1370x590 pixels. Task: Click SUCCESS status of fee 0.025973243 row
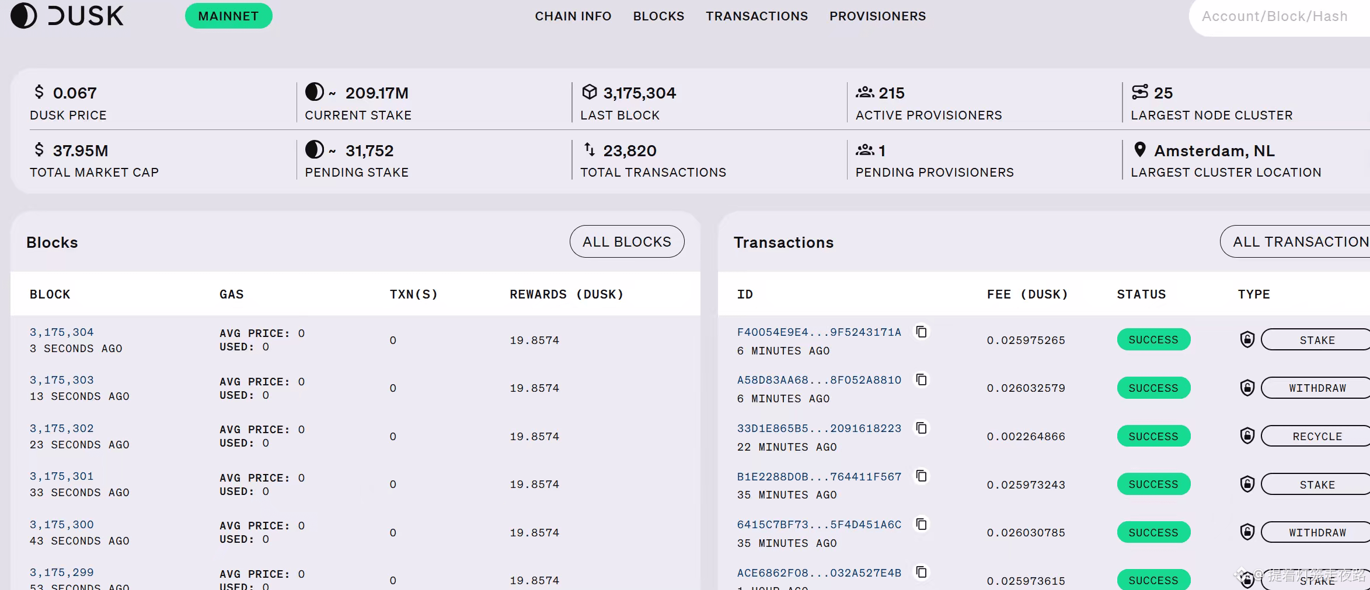tap(1153, 484)
